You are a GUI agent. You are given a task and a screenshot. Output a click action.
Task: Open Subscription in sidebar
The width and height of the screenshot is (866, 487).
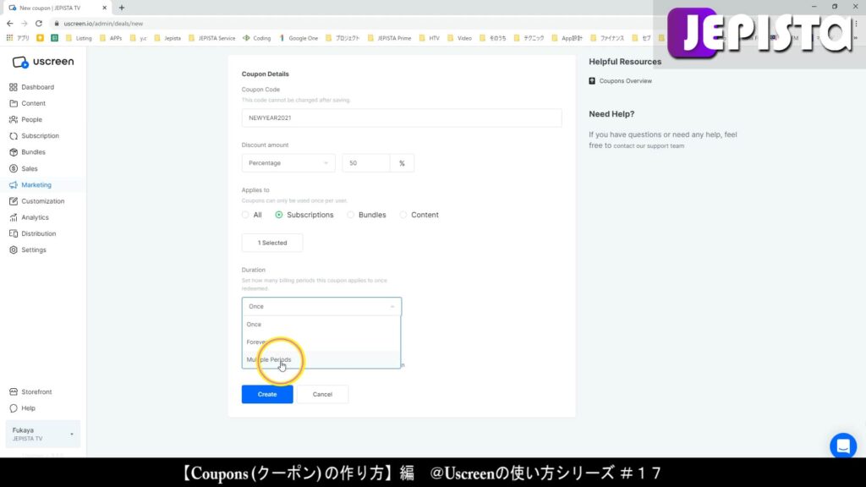pos(34,136)
